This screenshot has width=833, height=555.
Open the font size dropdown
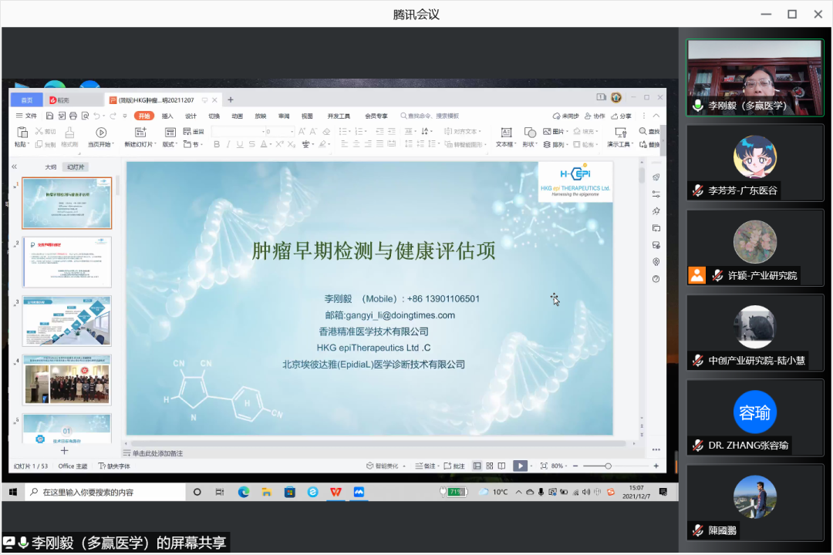click(x=292, y=131)
